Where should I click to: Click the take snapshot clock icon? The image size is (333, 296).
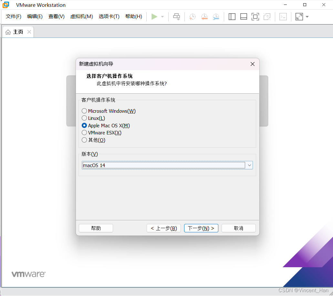(193, 16)
